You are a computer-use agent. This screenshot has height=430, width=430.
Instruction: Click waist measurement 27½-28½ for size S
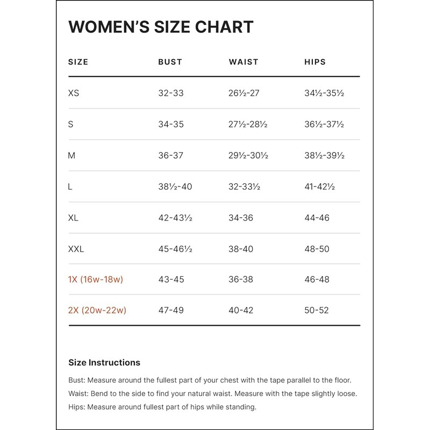tap(248, 124)
